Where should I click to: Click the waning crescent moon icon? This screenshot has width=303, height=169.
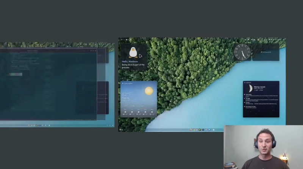(x=250, y=88)
